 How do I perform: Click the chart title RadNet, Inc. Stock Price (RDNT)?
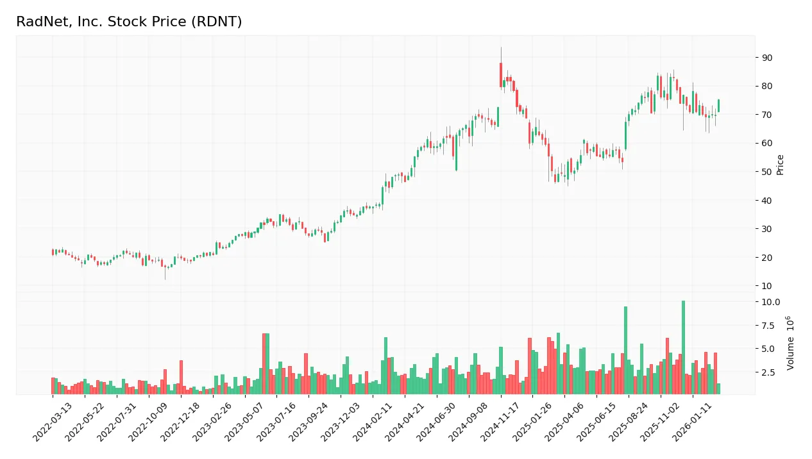click(x=130, y=21)
